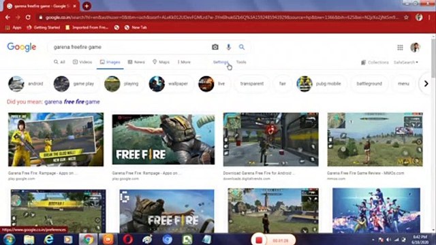Search by image with camera icon
This screenshot has height=245, width=436.
[215, 47]
